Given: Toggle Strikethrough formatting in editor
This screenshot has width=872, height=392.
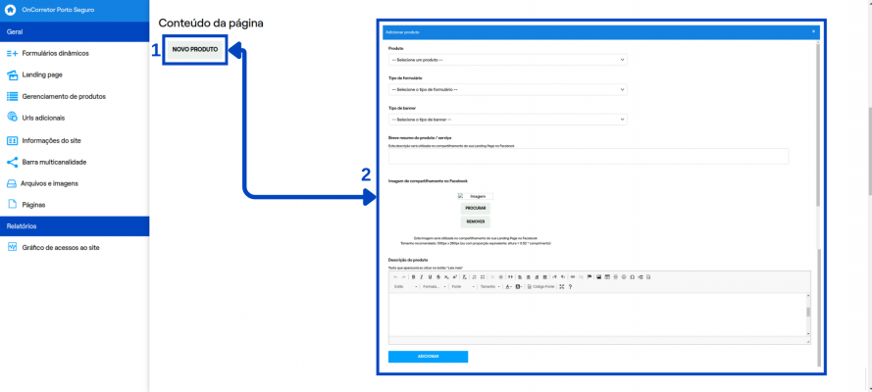Looking at the screenshot, I should 438,277.
